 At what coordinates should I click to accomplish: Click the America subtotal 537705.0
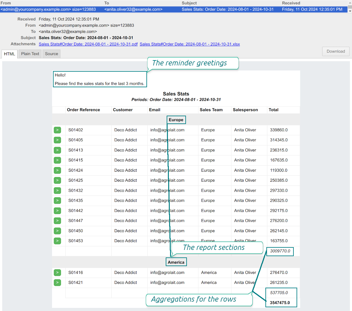coord(279,293)
